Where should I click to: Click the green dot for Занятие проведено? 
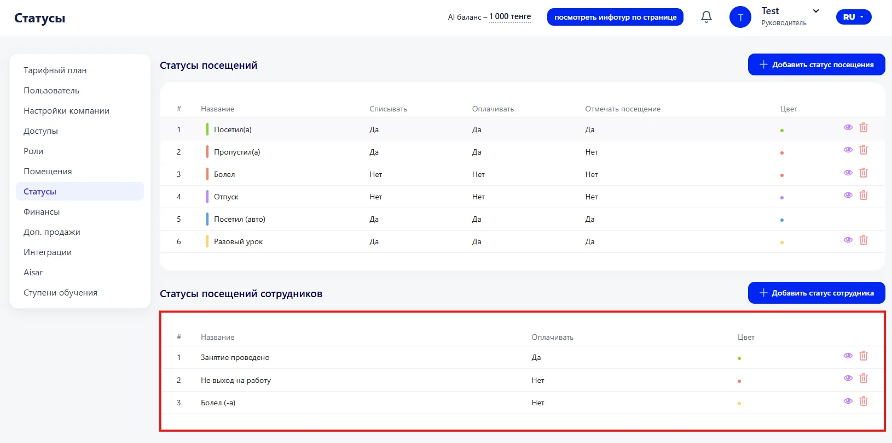click(739, 358)
